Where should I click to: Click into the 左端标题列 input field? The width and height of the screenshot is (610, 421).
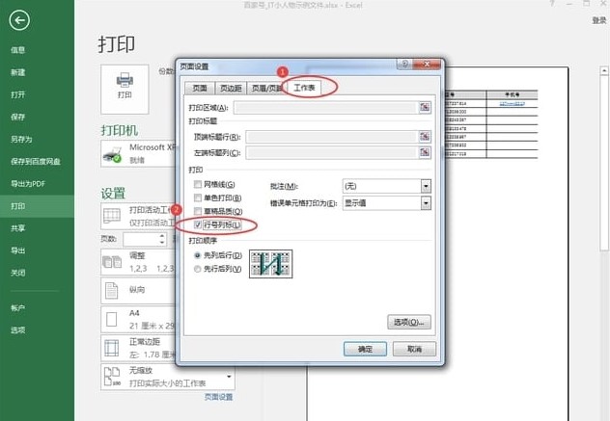pos(332,152)
